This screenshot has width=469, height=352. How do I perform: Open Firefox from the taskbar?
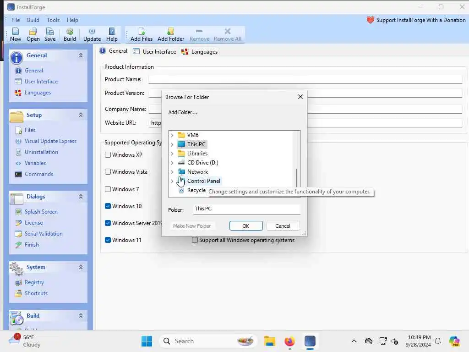pos(289,341)
